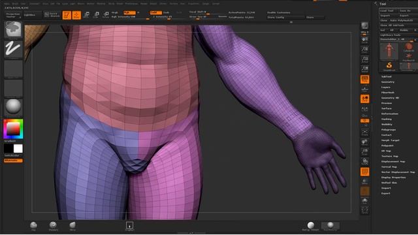Pick the second brush at the bottom shelf
The width and height of the screenshot is (418, 235).
click(53, 226)
